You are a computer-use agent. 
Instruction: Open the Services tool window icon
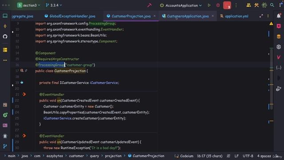pyautogui.click(x=5, y=115)
